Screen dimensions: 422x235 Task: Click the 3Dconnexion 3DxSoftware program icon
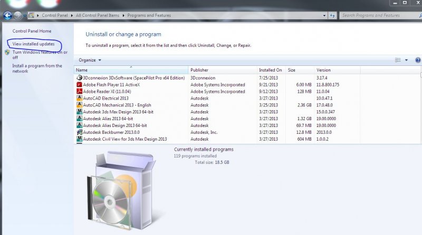[x=79, y=77]
